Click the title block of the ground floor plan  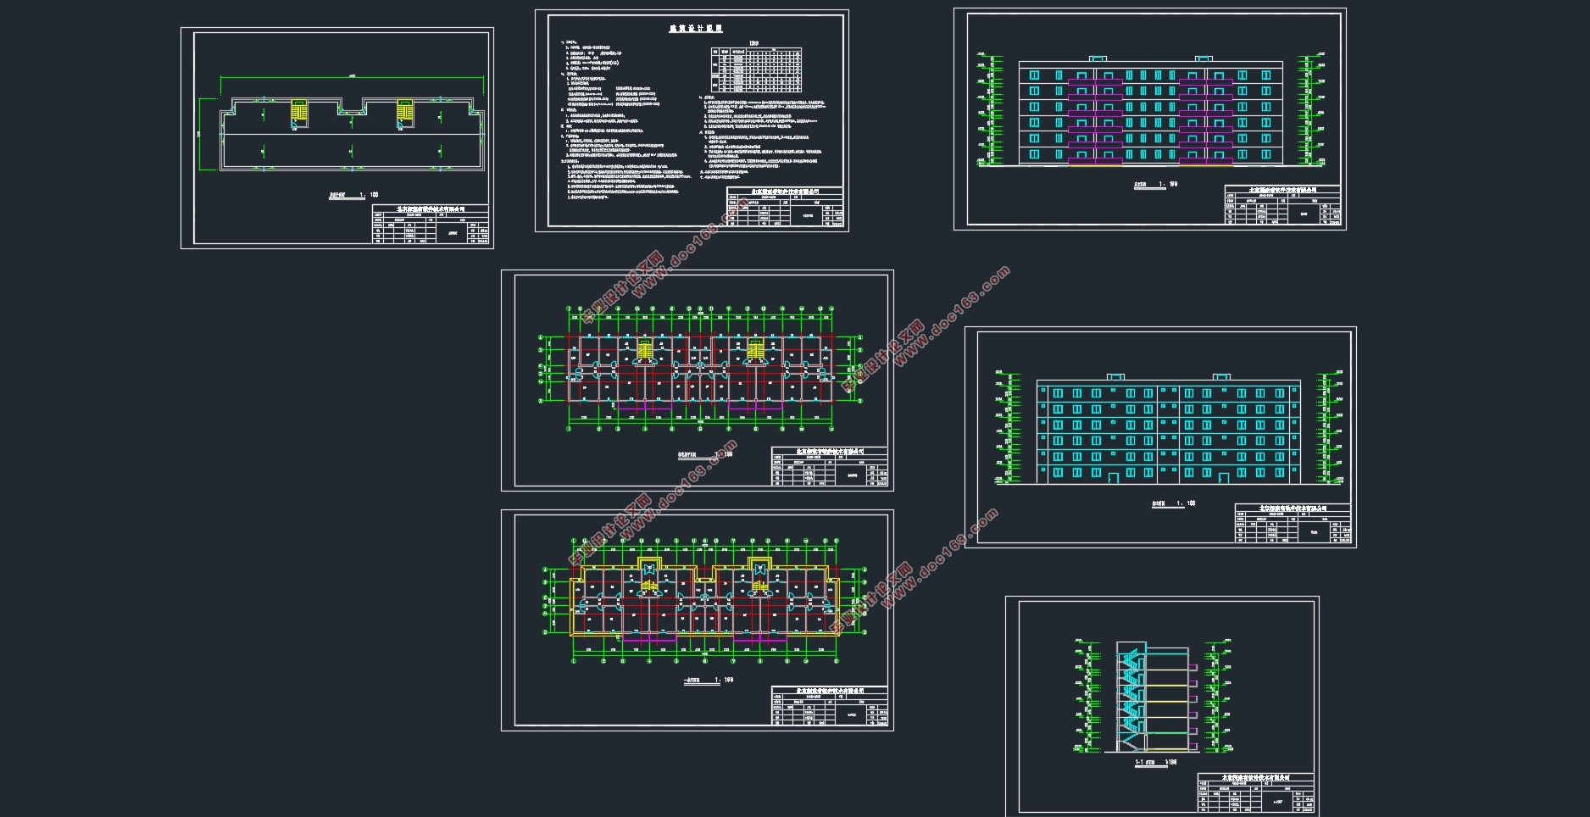coord(830,706)
